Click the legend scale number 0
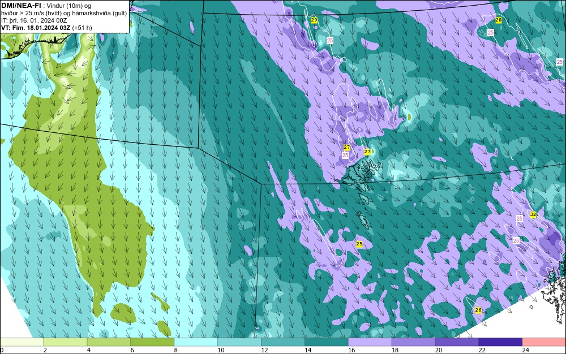 pos(2,350)
